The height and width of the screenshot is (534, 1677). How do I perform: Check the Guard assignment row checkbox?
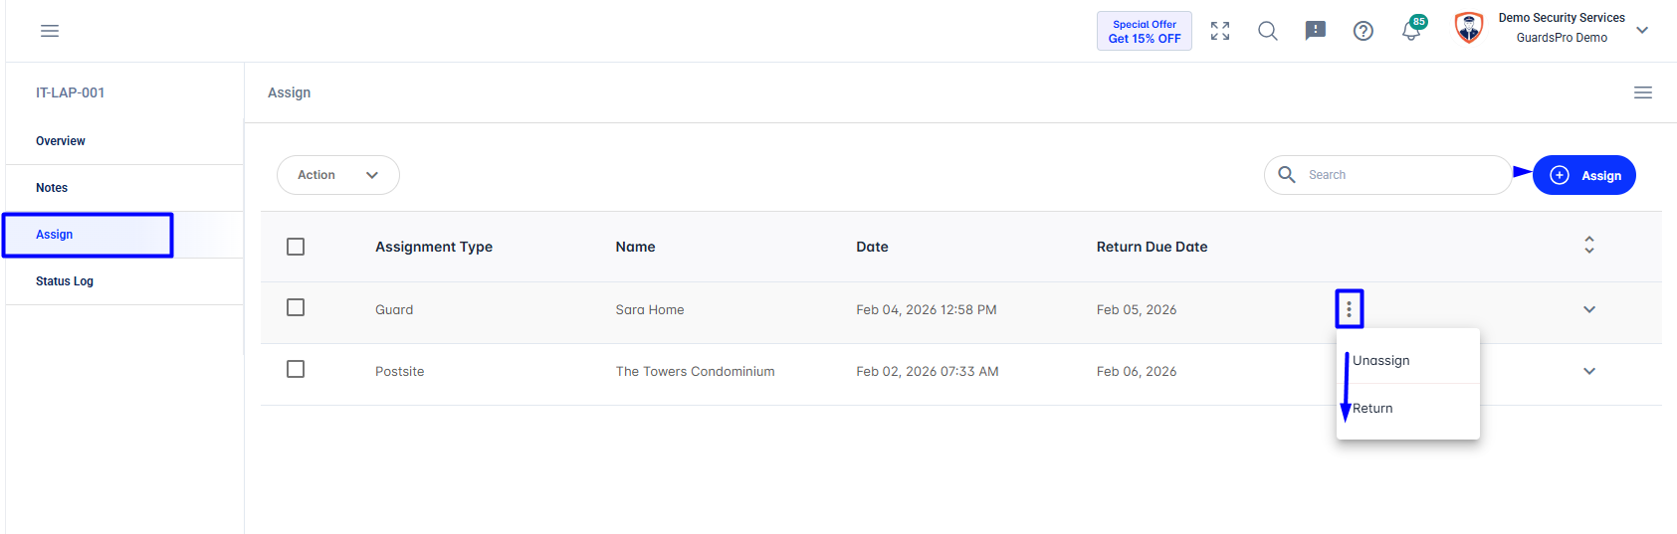coord(296,307)
